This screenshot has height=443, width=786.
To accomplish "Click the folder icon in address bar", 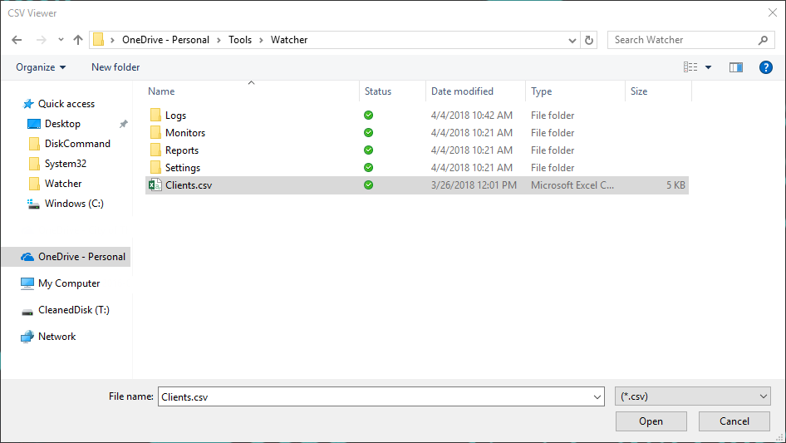I will click(99, 40).
